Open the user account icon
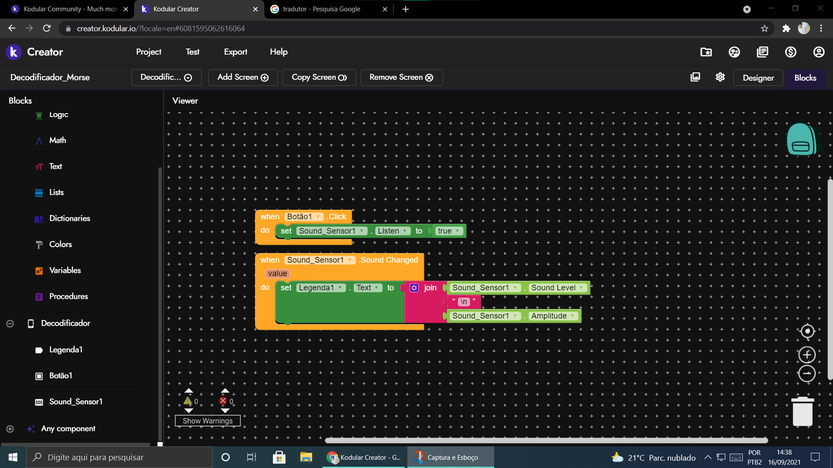Screen dimensions: 833x468 tap(819, 52)
